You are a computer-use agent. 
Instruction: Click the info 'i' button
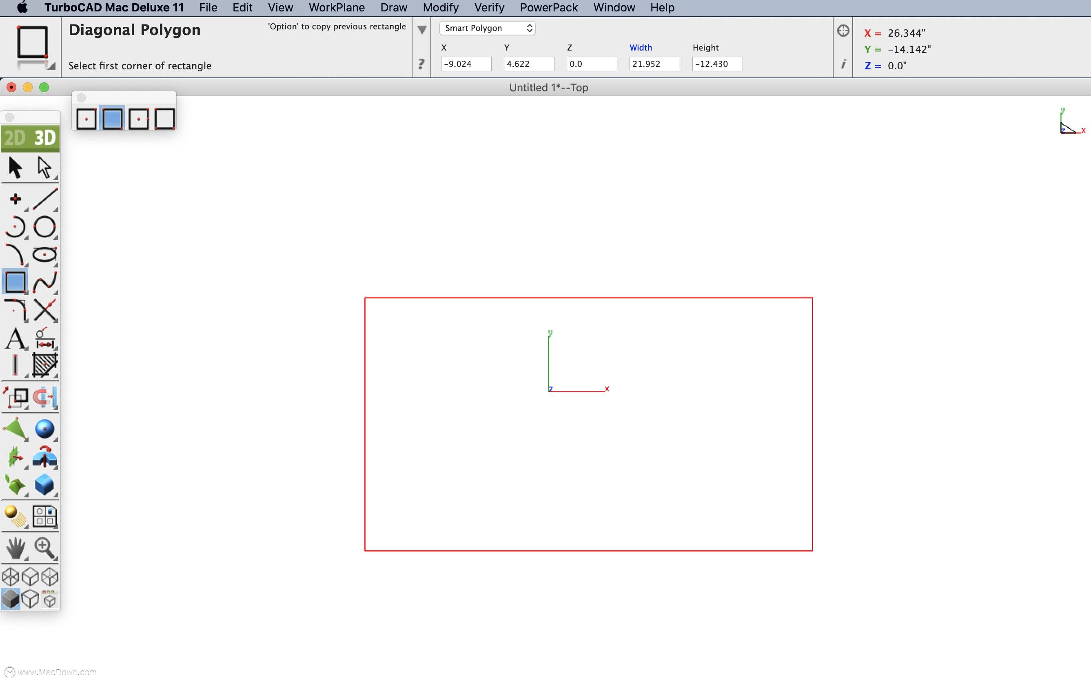pyautogui.click(x=843, y=64)
